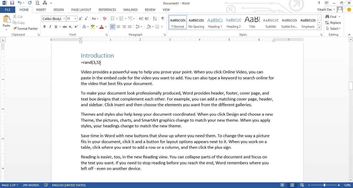Screen dimensions: 353x188
Task: Apply italic formatting
Action: (50, 27)
